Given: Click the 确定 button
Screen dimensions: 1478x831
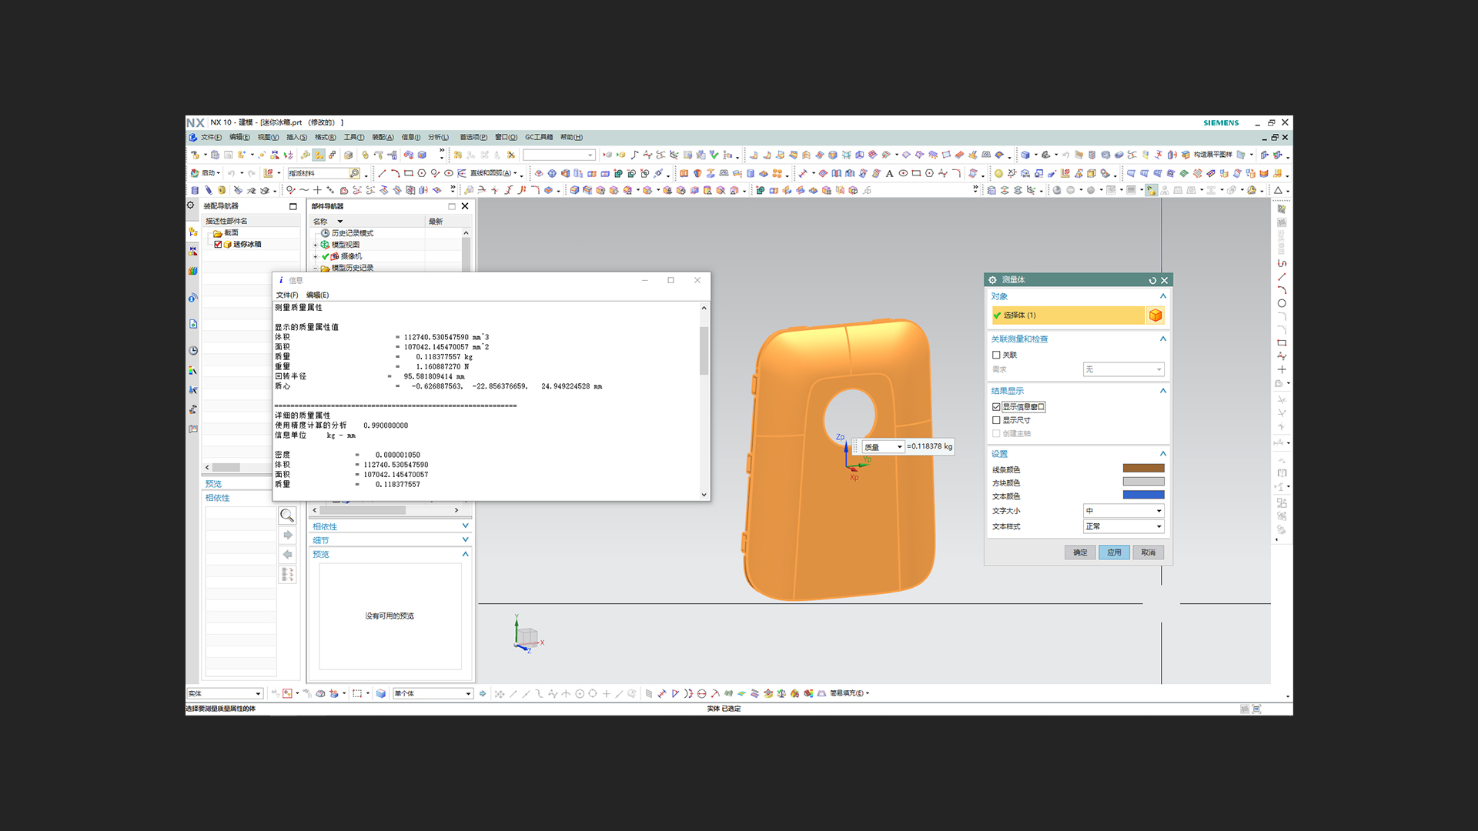Looking at the screenshot, I should click(x=1080, y=552).
